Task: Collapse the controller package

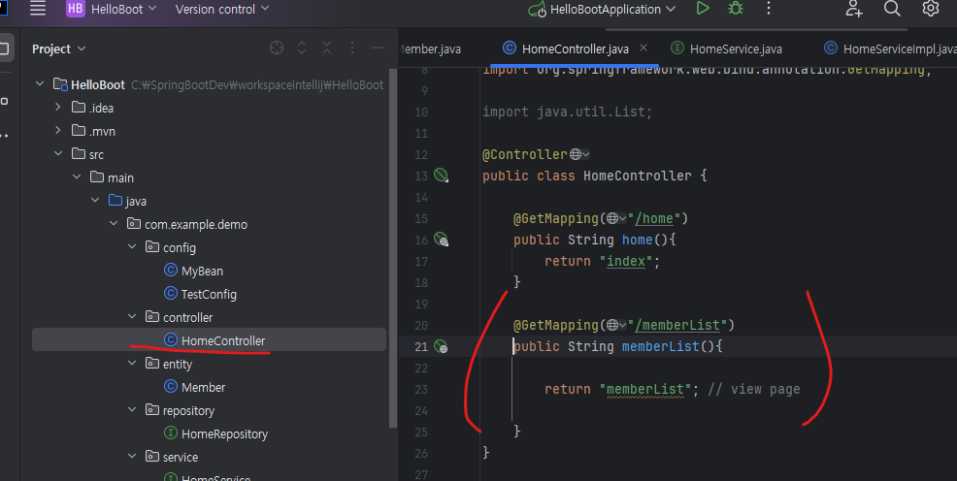Action: coord(132,316)
